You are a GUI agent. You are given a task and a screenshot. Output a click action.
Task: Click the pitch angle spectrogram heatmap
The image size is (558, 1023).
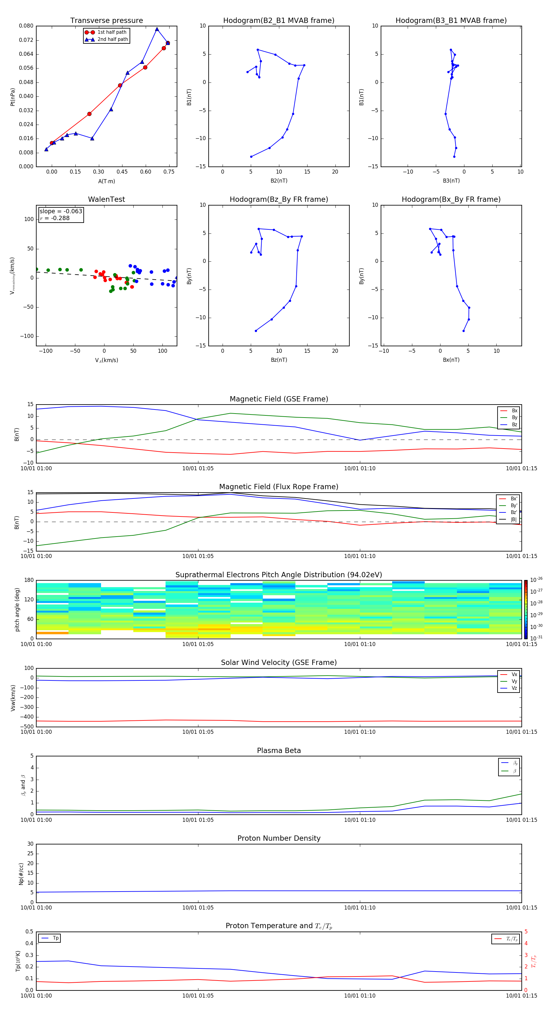[x=279, y=609]
